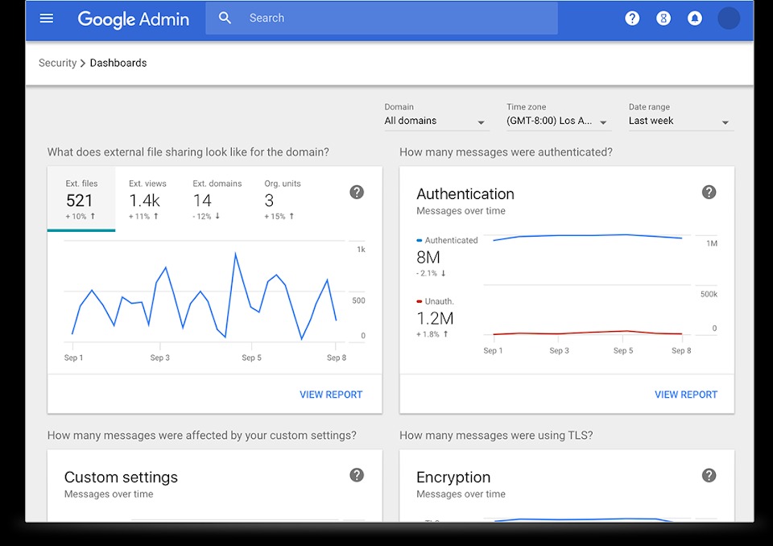
Task: Open VIEW REPORT for external file sharing
Action: pyautogui.click(x=332, y=394)
